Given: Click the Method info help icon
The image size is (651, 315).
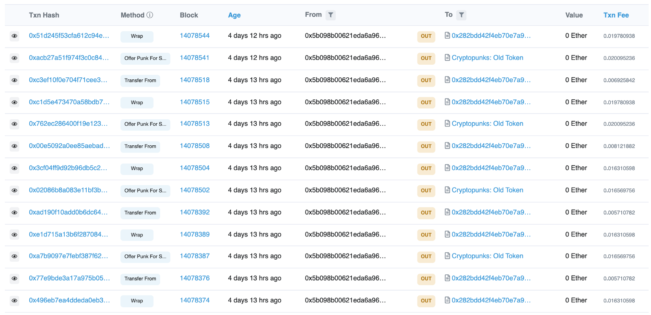Looking at the screenshot, I should [150, 15].
